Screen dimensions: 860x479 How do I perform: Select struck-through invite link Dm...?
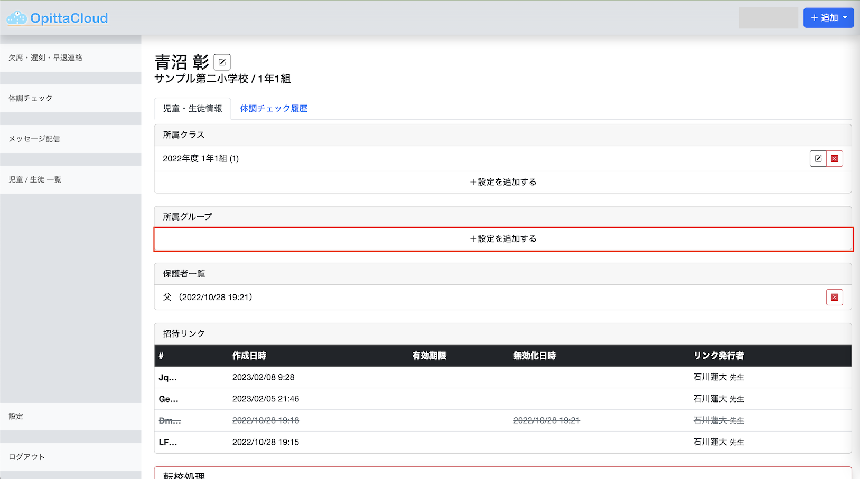coord(503,420)
